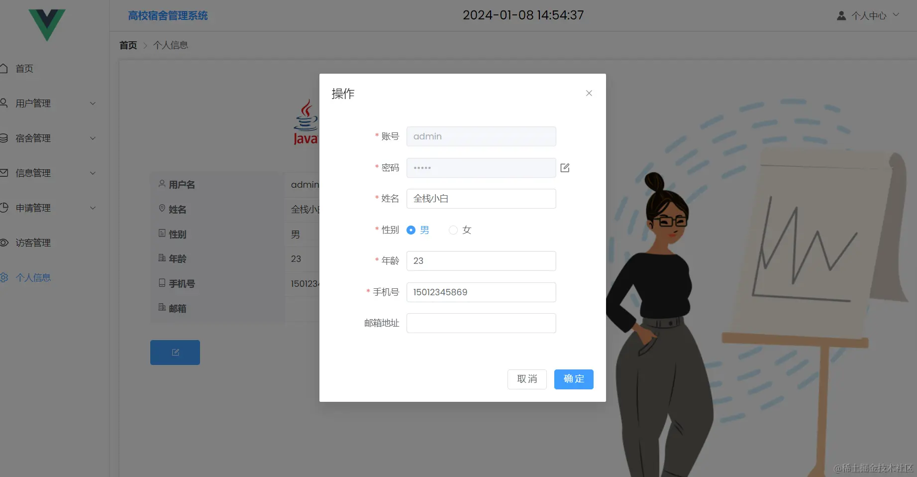Click the building icon in the 邮箱 row
Image resolution: width=917 pixels, height=477 pixels.
162,307
